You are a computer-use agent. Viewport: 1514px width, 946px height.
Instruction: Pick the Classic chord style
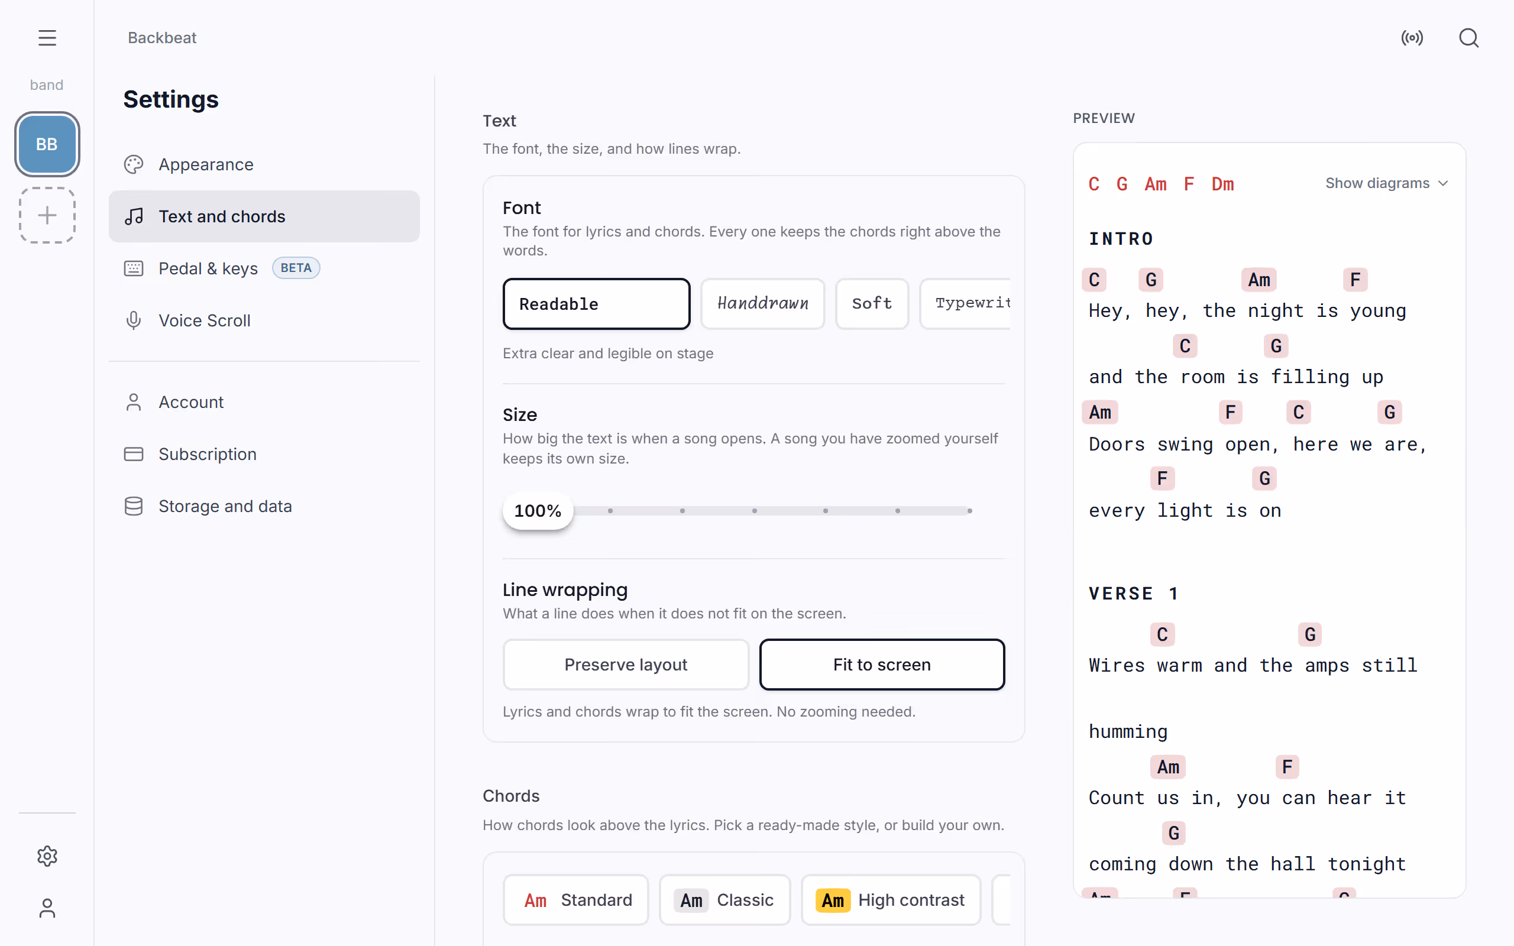(724, 900)
